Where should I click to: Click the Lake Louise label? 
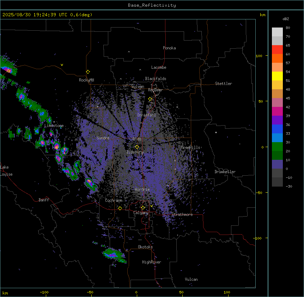point(6,171)
